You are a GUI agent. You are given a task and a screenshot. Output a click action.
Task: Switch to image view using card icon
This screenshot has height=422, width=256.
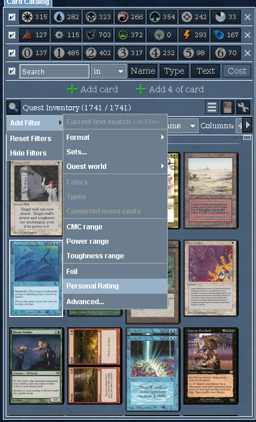click(228, 107)
